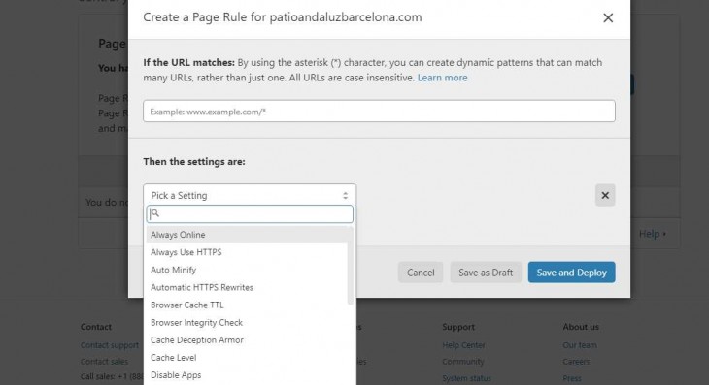The width and height of the screenshot is (709, 385).
Task: Focus the setting search field
Action: point(250,214)
